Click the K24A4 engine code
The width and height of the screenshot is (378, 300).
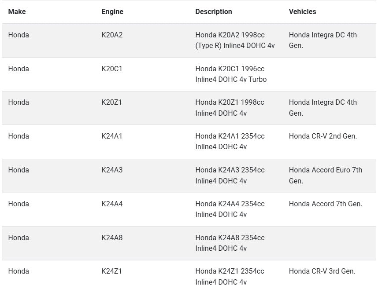112,204
